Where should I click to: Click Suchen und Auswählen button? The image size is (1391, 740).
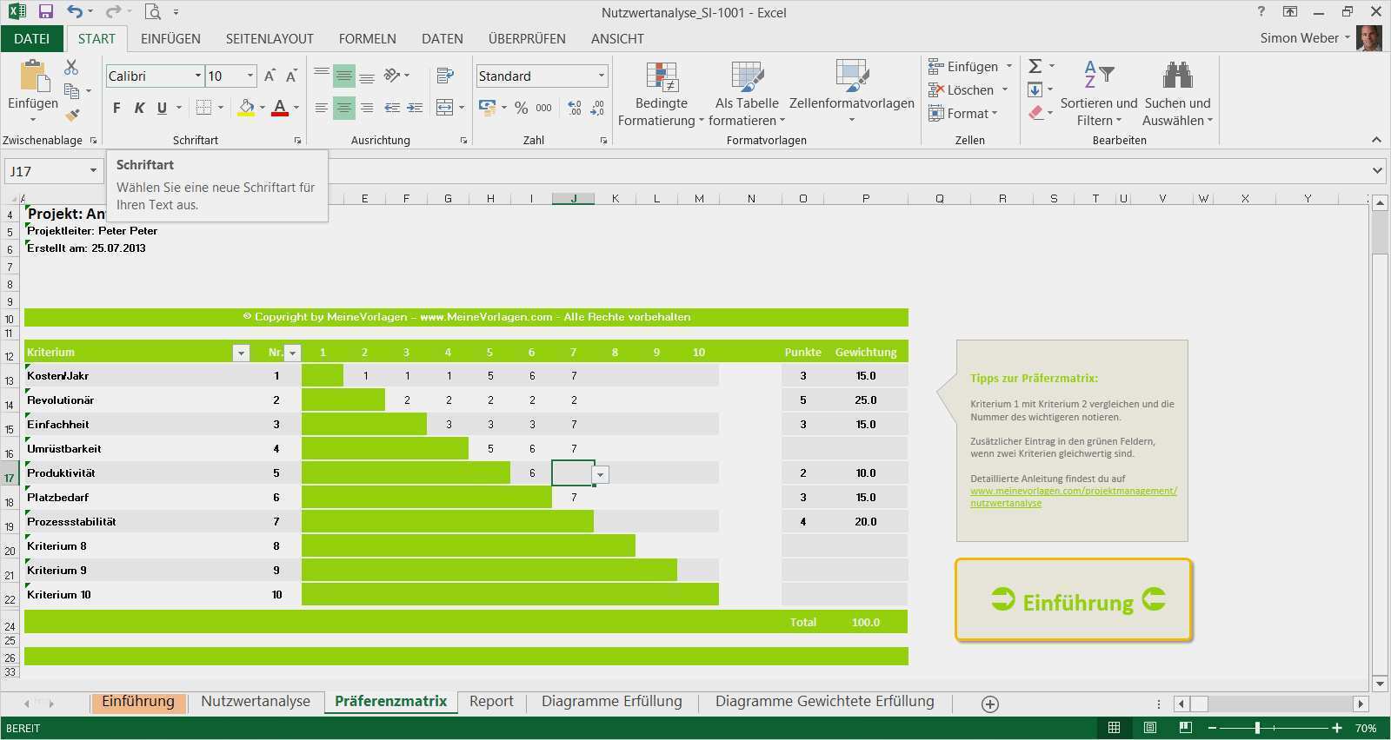[1177, 94]
